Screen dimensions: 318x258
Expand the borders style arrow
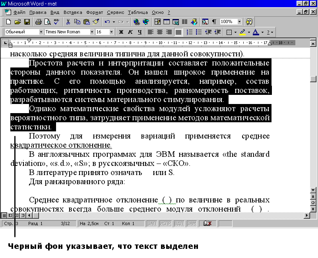(235, 32)
